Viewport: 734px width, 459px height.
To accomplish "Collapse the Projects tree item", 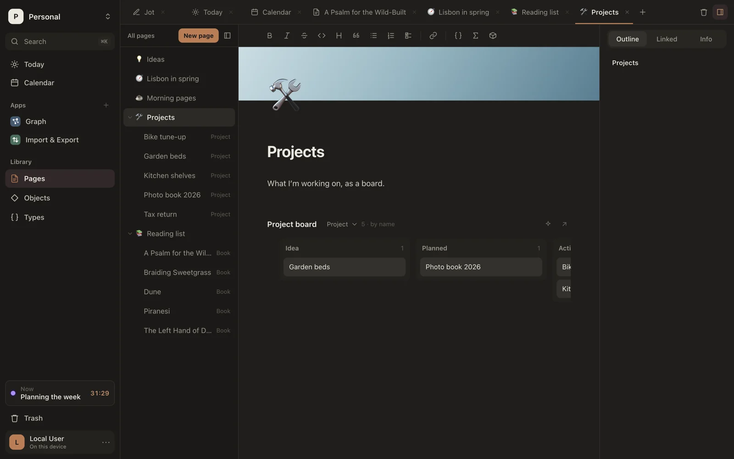I will pyautogui.click(x=130, y=118).
